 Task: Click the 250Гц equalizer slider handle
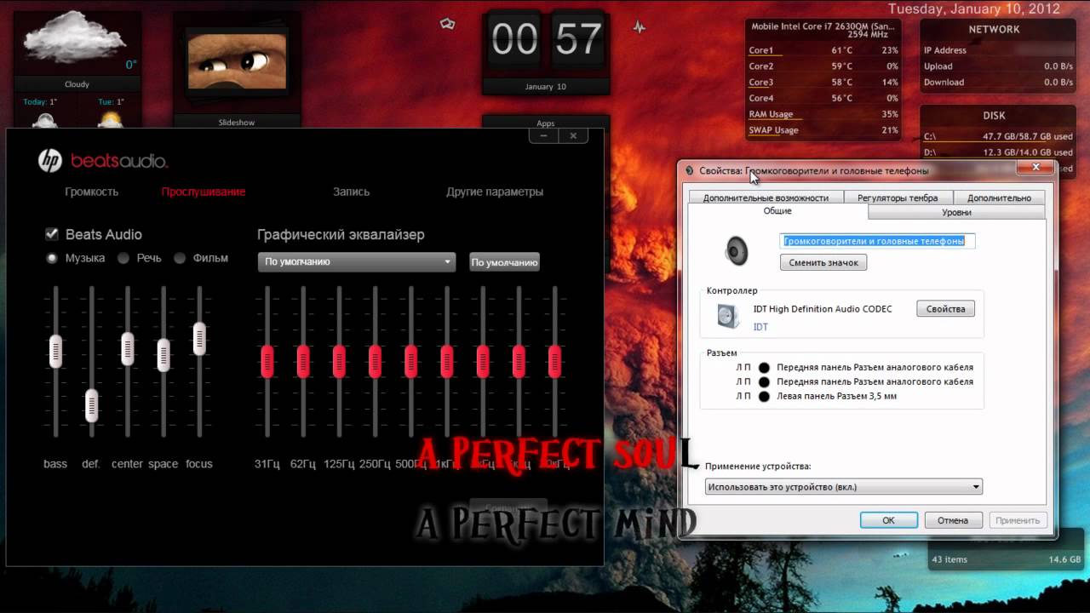pyautogui.click(x=375, y=362)
